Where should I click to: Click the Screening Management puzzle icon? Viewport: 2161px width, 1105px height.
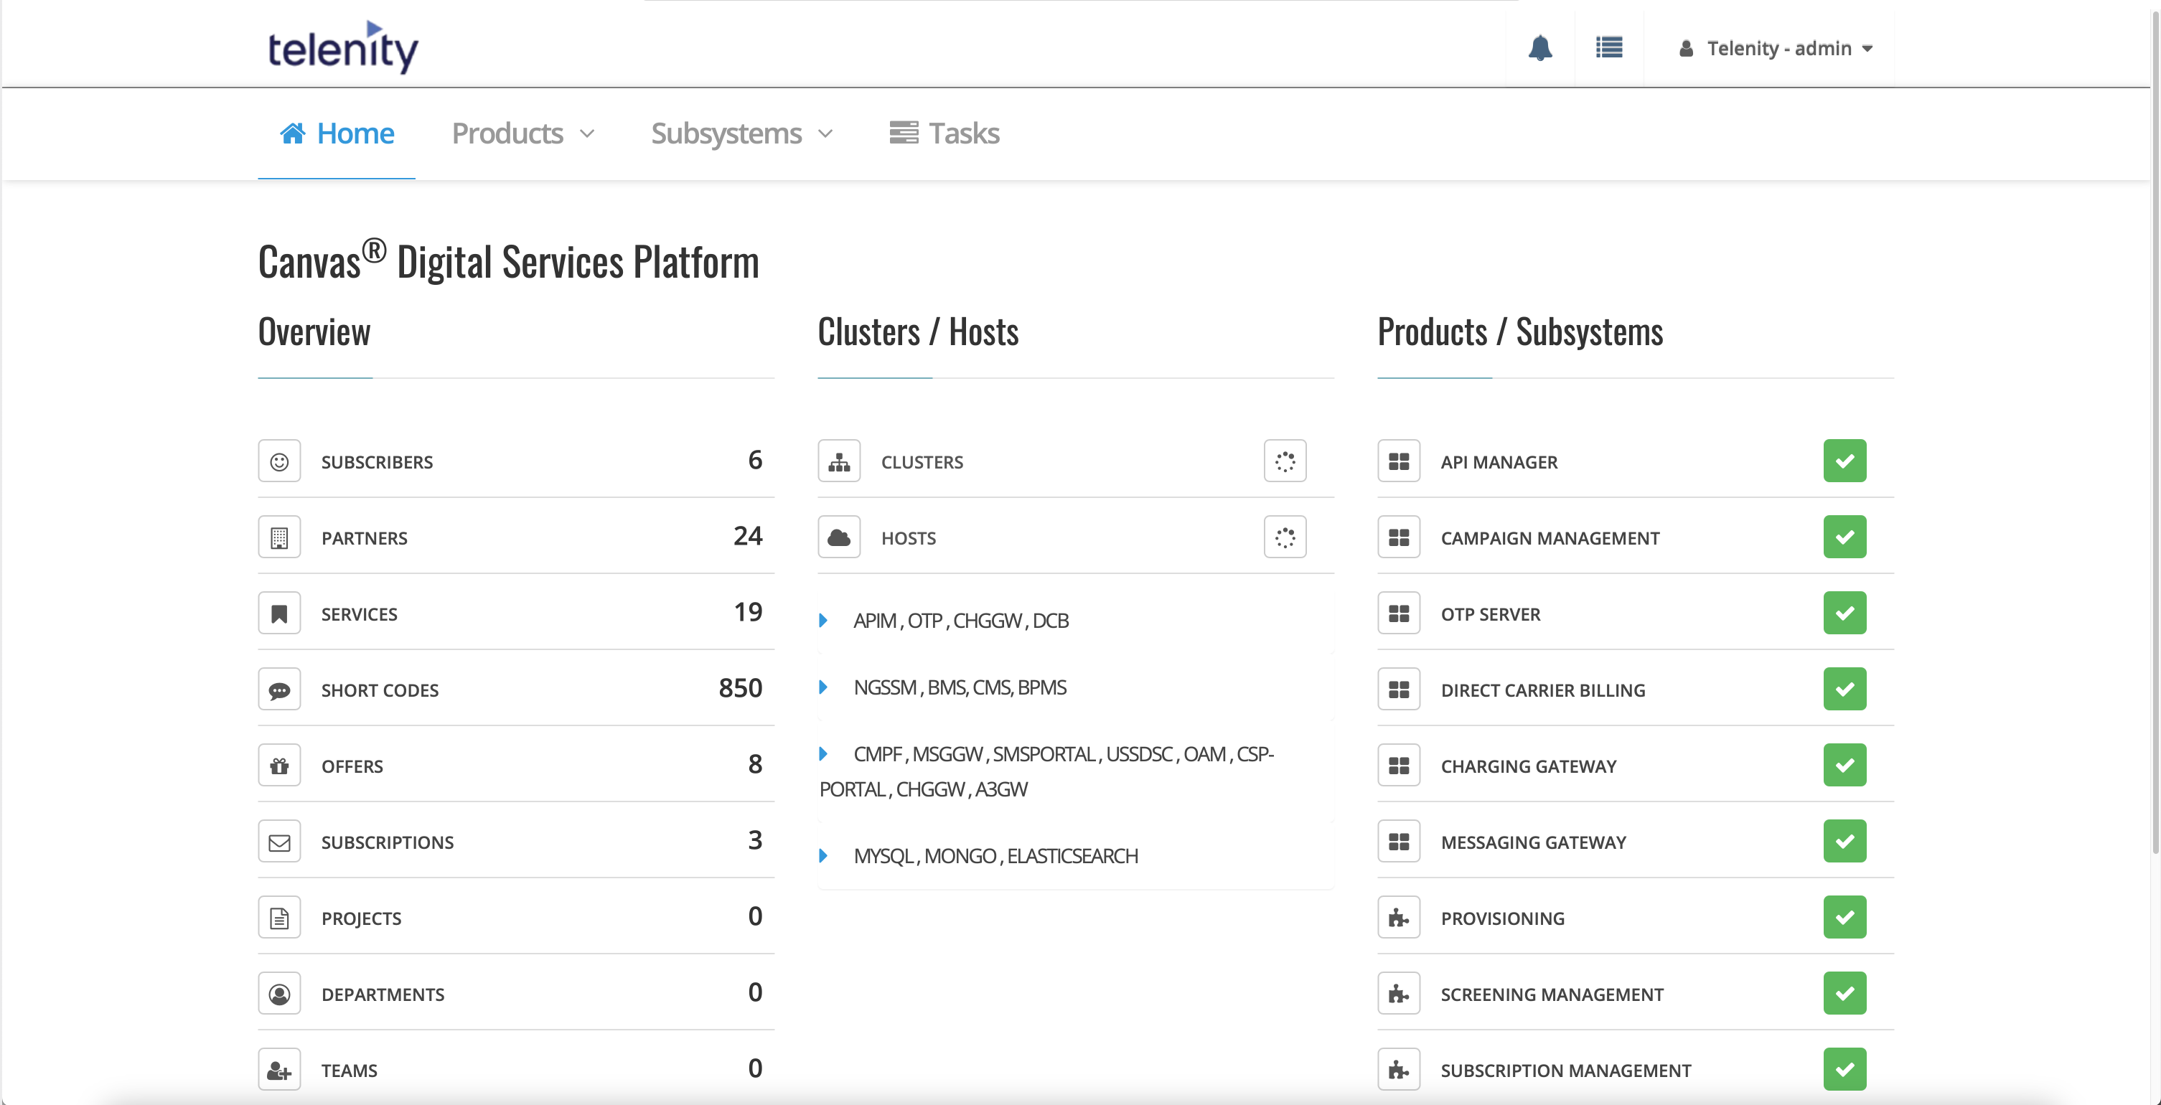[1399, 994]
